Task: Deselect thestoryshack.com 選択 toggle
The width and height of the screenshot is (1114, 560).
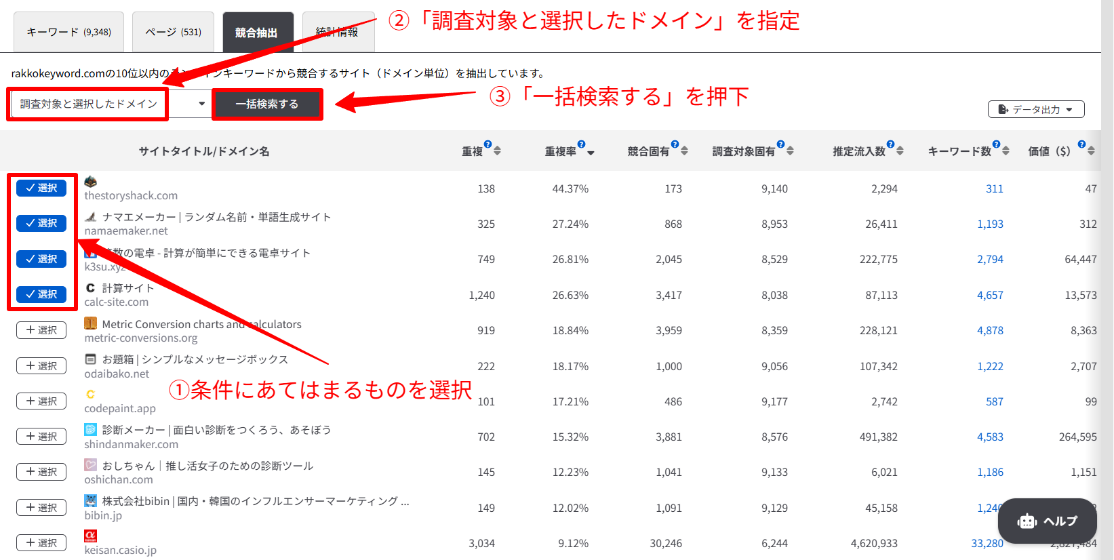Action: click(41, 188)
